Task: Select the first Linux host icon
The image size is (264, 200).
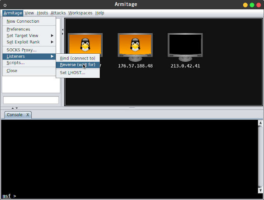Action: (85, 45)
